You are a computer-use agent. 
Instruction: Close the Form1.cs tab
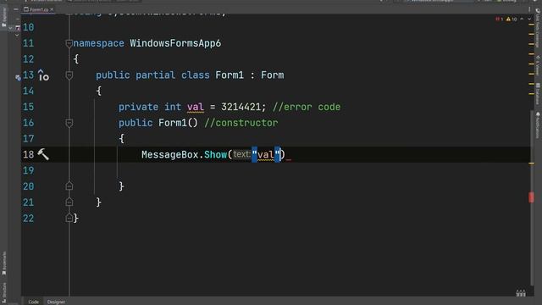[x=52, y=9]
